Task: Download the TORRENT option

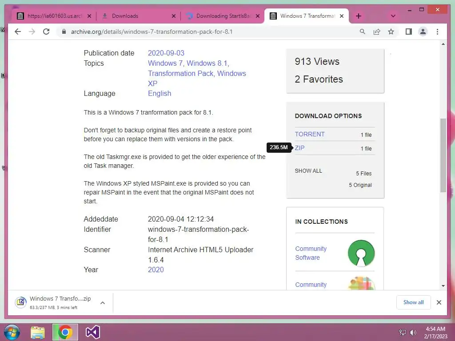Action: click(310, 134)
